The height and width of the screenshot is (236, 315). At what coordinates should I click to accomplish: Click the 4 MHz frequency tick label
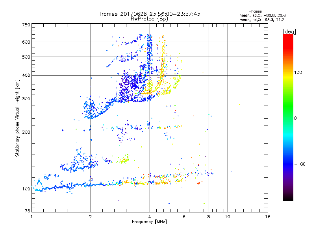[150, 217]
